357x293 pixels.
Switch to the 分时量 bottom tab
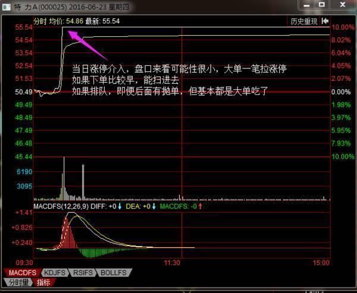tap(17, 282)
